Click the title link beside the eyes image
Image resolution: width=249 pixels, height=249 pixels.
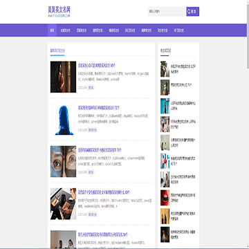tap(100, 150)
